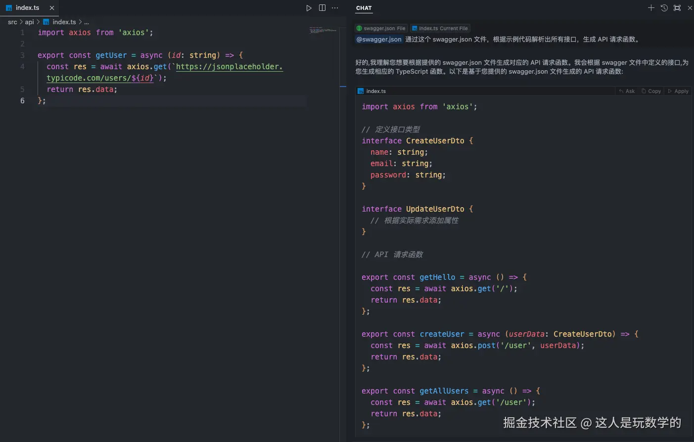Click getHello function name in chat code
Image resolution: width=694 pixels, height=442 pixels.
click(x=437, y=277)
